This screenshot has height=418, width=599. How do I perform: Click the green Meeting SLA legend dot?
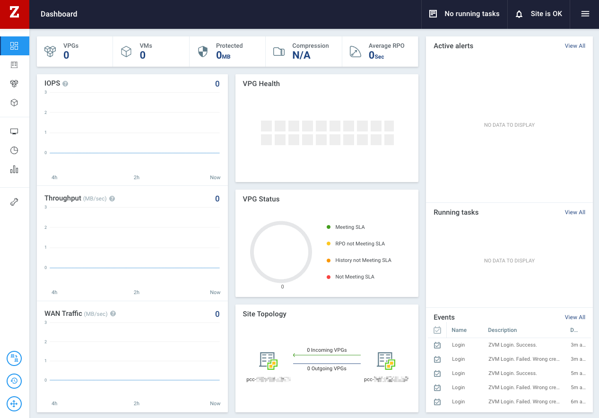329,227
